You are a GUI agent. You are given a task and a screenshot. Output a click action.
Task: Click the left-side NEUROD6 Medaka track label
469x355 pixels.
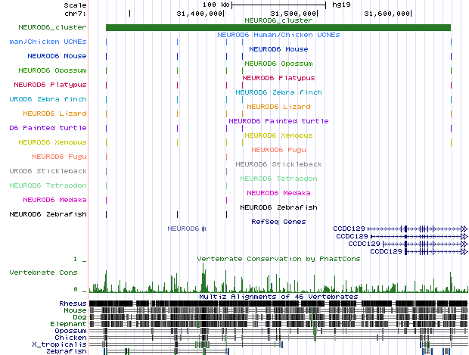(54, 200)
